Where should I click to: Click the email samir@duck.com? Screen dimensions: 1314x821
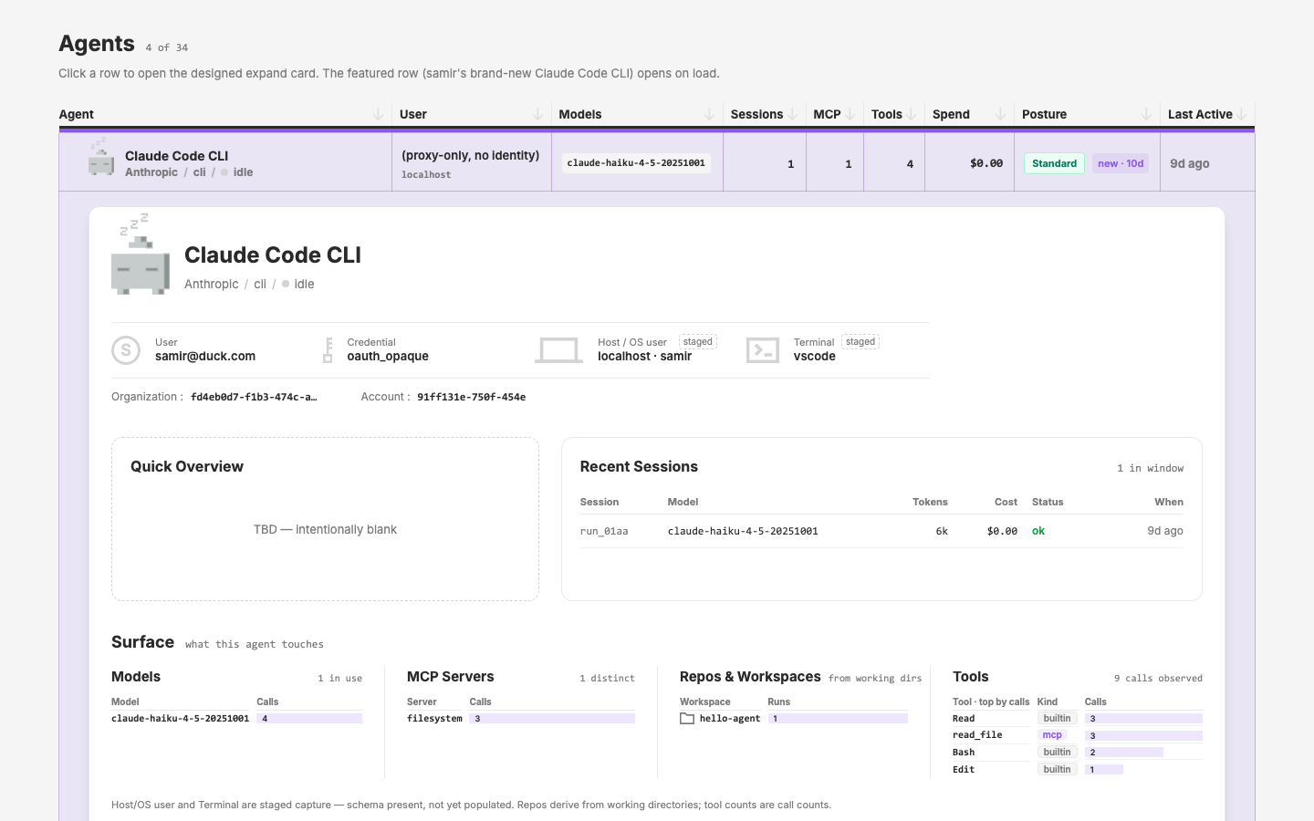(x=205, y=357)
